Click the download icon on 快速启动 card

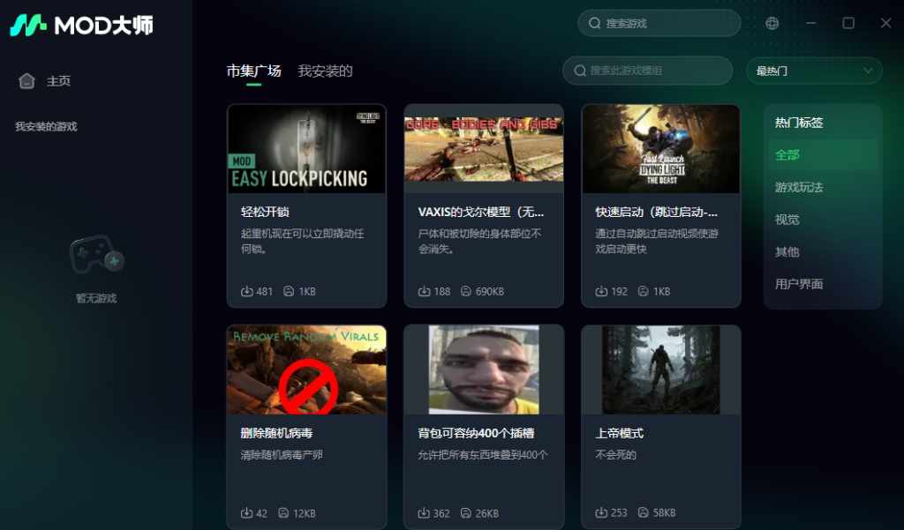point(601,291)
